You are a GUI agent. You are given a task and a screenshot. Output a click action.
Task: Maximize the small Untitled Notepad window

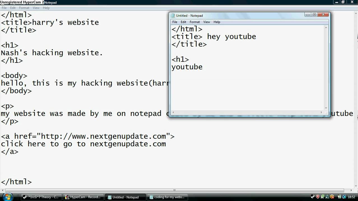click(x=314, y=15)
